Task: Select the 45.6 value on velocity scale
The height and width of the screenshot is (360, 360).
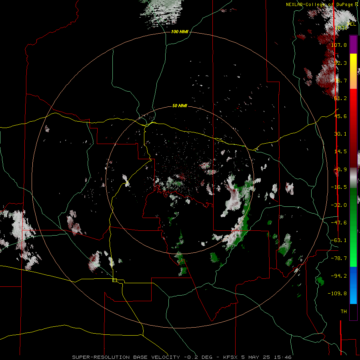Action: [340, 116]
